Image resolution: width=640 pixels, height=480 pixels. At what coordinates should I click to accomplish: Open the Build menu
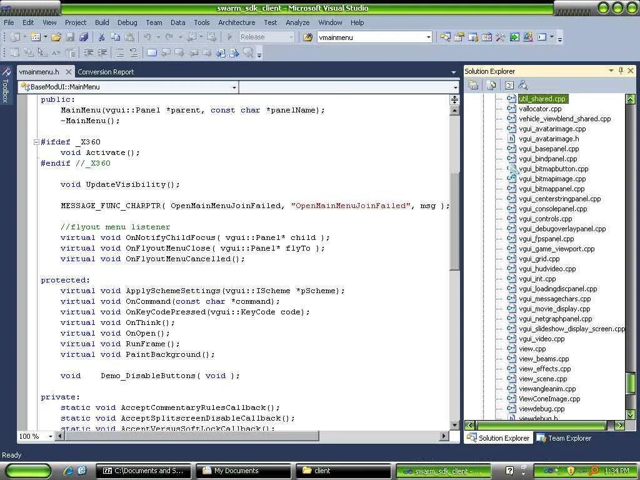click(x=102, y=22)
